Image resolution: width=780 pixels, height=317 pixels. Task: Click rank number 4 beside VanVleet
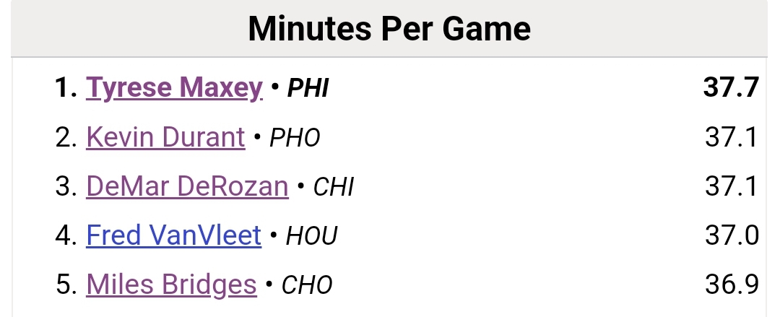pos(66,235)
